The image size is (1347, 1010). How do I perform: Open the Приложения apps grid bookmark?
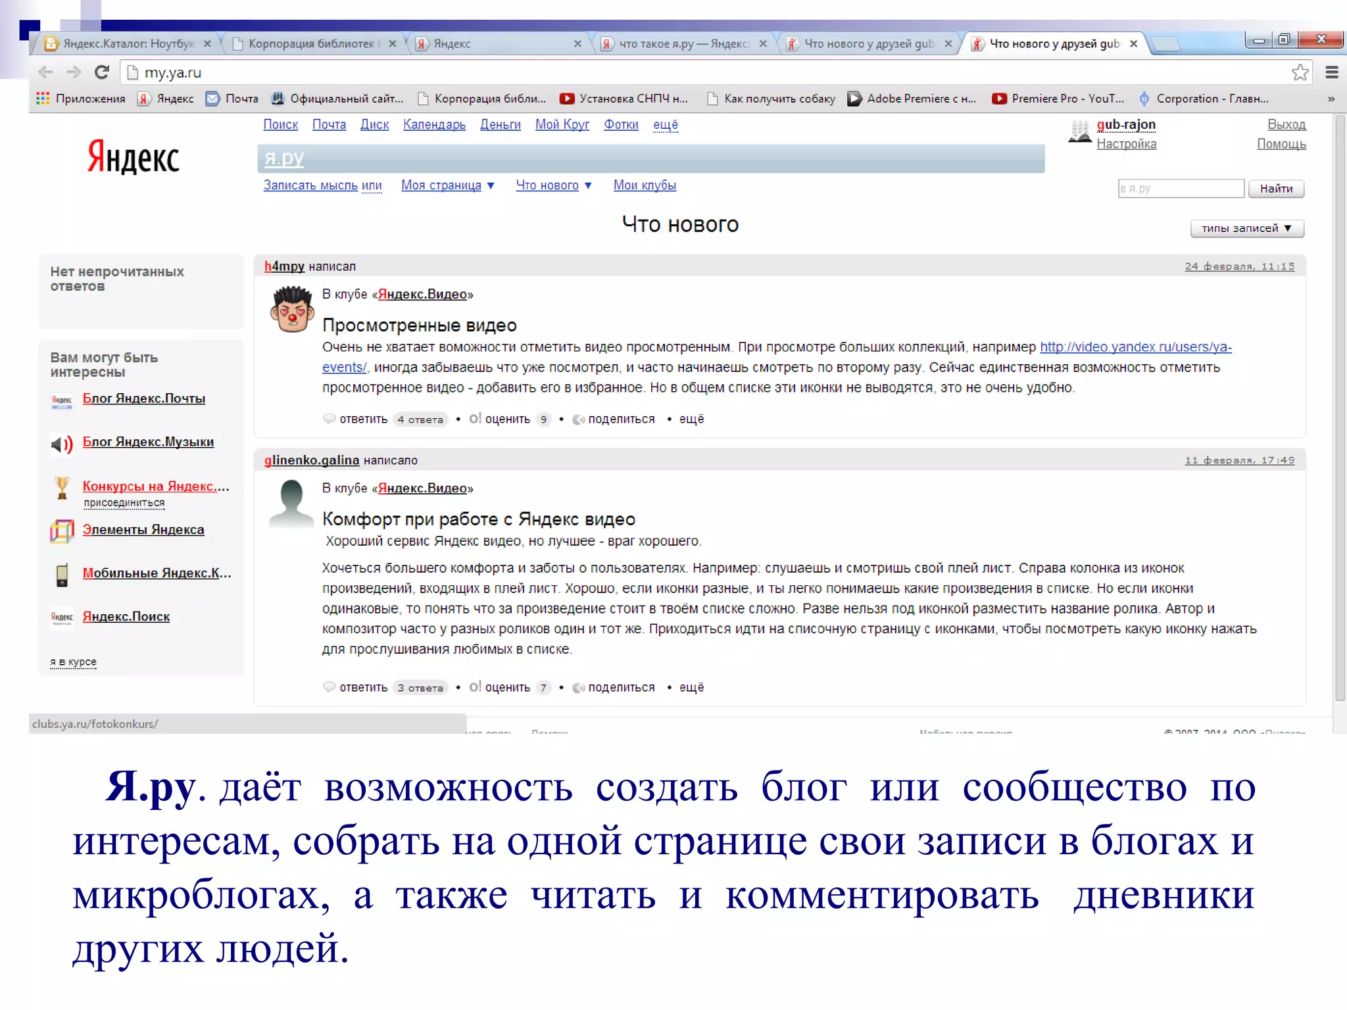tap(81, 99)
